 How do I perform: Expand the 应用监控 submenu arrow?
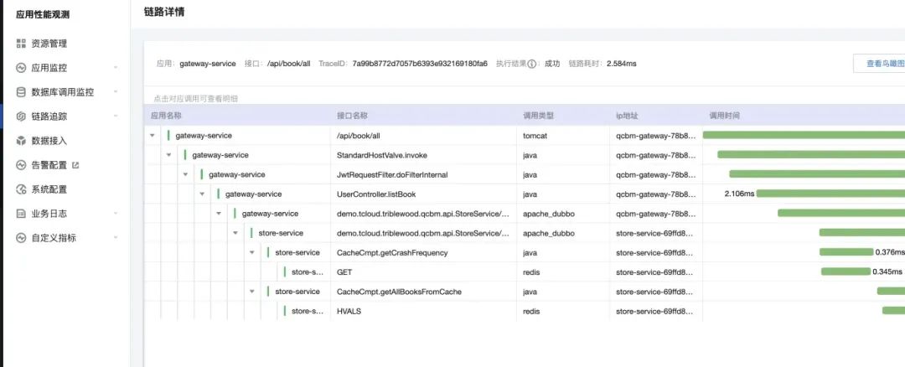click(116, 68)
